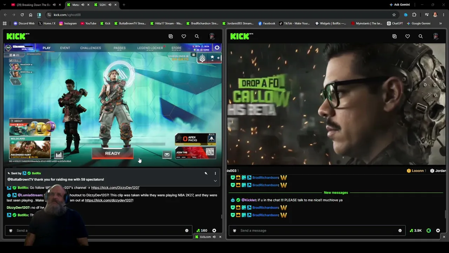
Task: Open profile avatar in right Kick header
Action: tap(436, 36)
